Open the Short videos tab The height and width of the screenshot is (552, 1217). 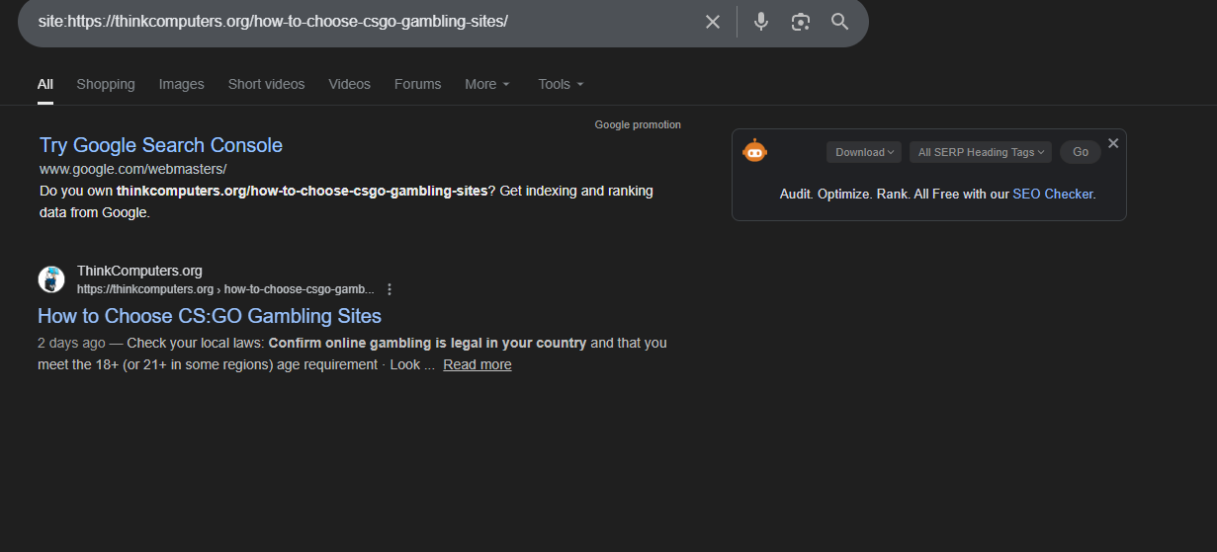pyautogui.click(x=266, y=84)
